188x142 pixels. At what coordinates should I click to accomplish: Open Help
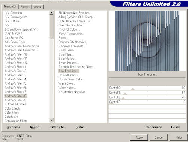[x=179, y=137]
